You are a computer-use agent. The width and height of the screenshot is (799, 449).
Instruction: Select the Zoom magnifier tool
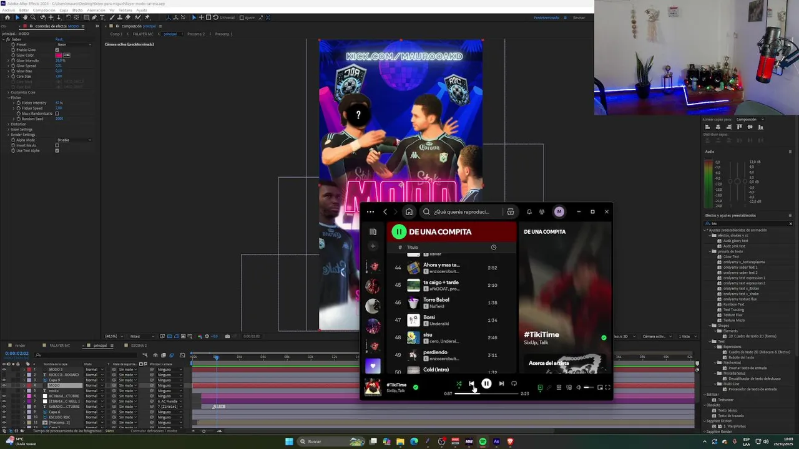(33, 17)
